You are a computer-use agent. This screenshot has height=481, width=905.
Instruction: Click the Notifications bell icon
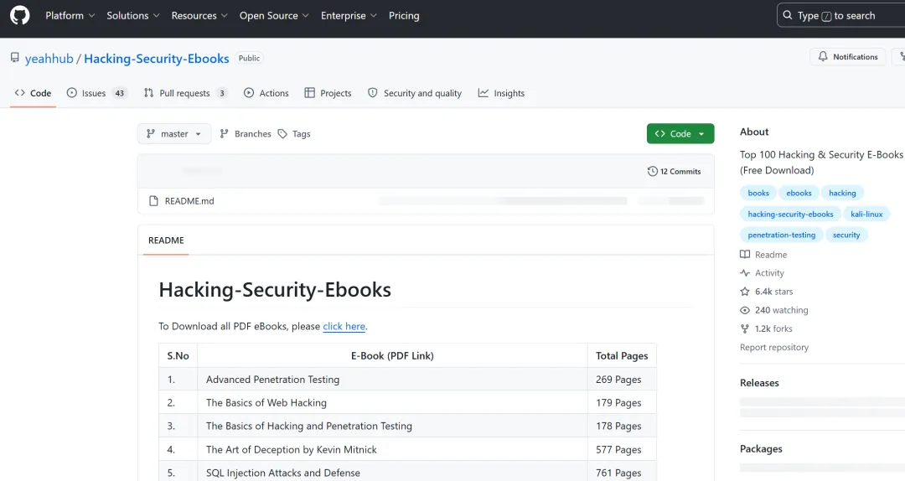pyautogui.click(x=823, y=57)
